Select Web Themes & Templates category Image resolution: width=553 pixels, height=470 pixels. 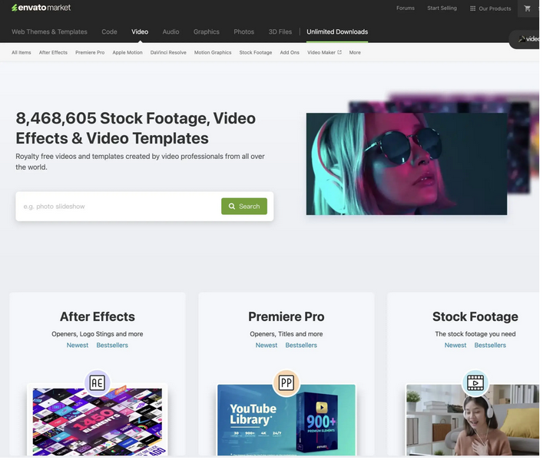point(49,31)
